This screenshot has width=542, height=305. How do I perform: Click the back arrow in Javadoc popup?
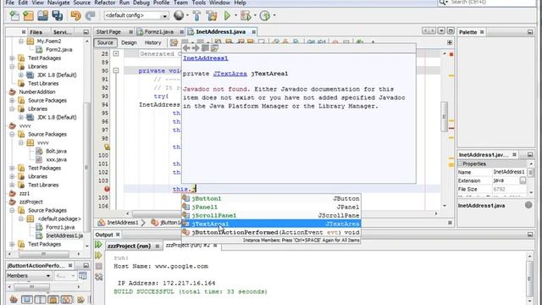pyautogui.click(x=186, y=48)
